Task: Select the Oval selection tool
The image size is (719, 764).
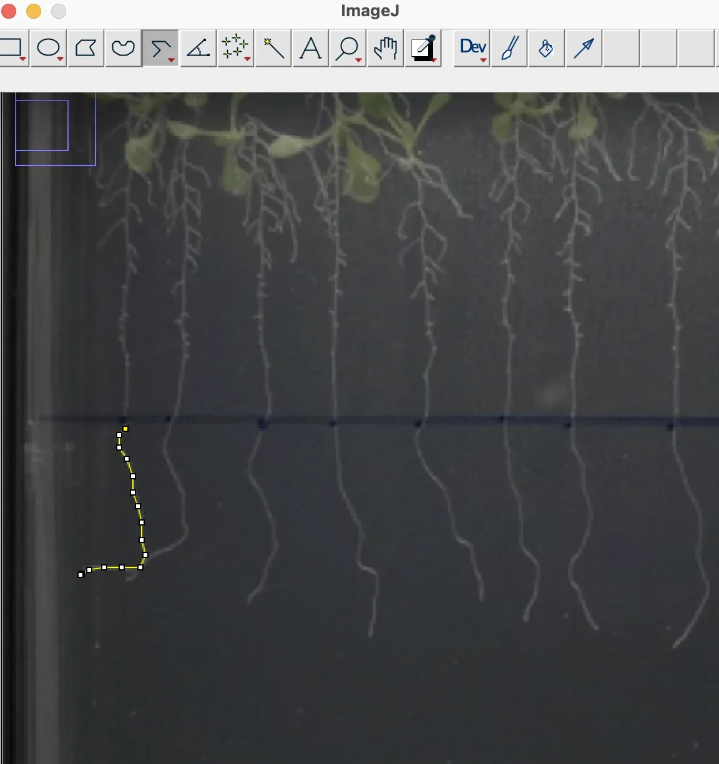Action: click(49, 48)
